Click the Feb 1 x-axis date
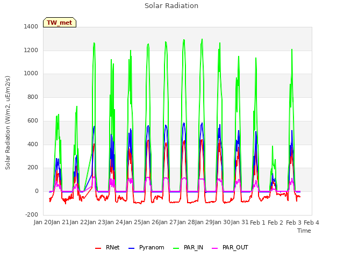The height and width of the screenshot is (258, 344). (257, 223)
